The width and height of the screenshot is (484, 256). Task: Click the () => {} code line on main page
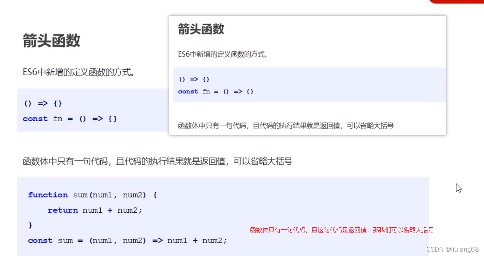click(x=43, y=103)
